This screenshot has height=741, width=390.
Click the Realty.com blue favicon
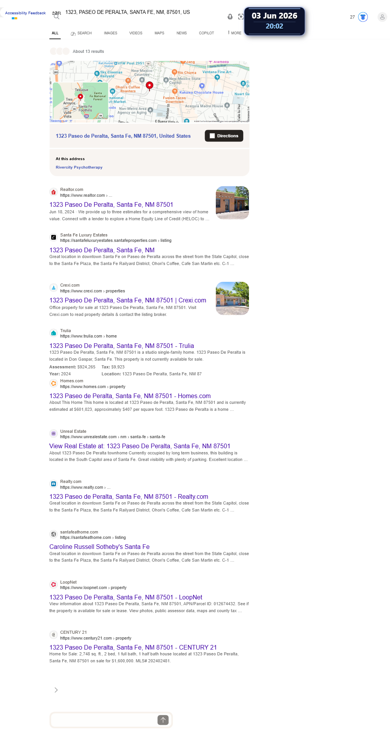pyautogui.click(x=54, y=484)
